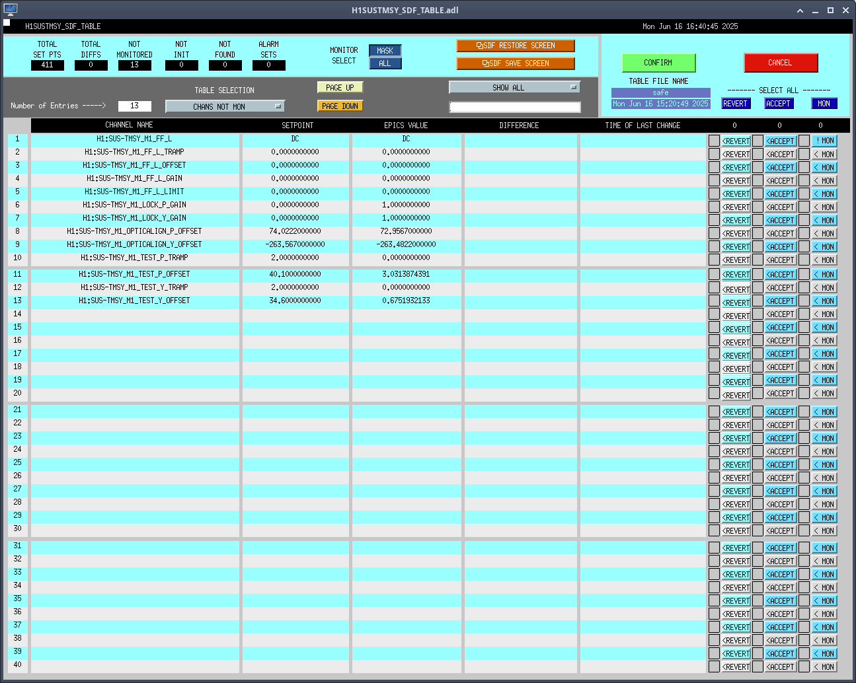856x683 pixels.
Task: Toggle ACCEPT checkbox for row 21
Action: (x=758, y=412)
